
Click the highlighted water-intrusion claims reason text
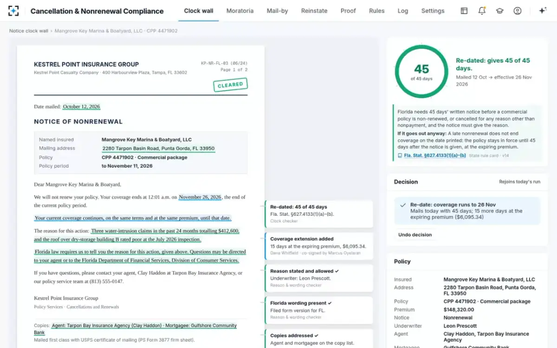[x=137, y=235]
